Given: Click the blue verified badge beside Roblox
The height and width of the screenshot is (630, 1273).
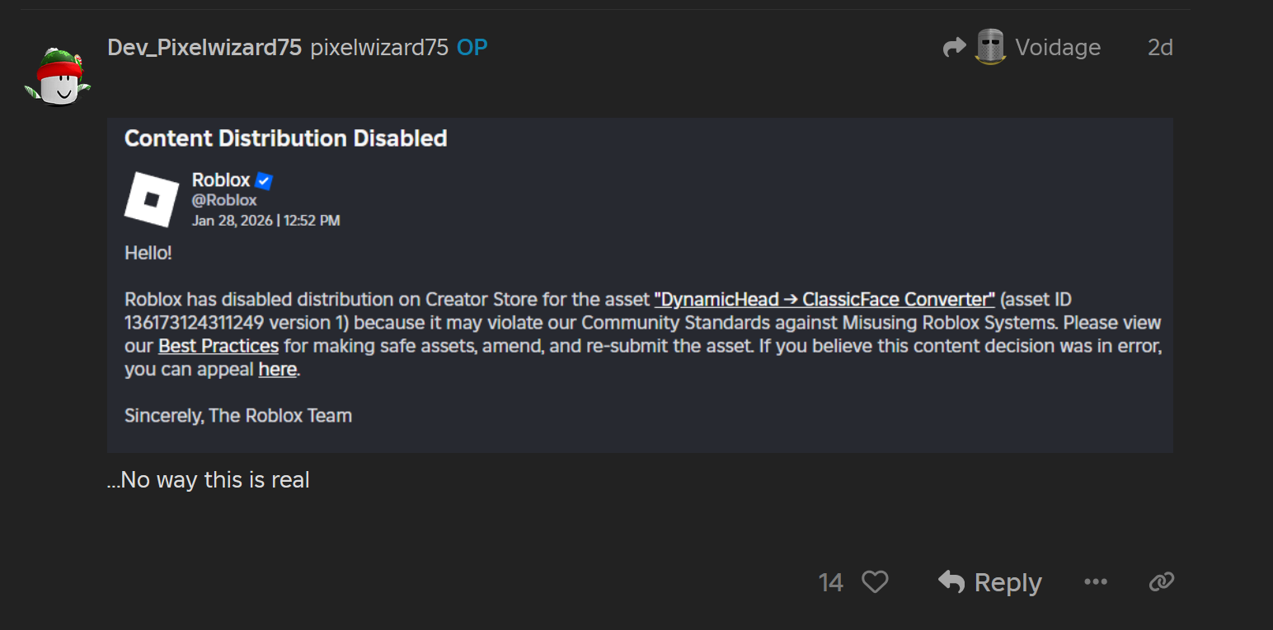Looking at the screenshot, I should coord(264,180).
